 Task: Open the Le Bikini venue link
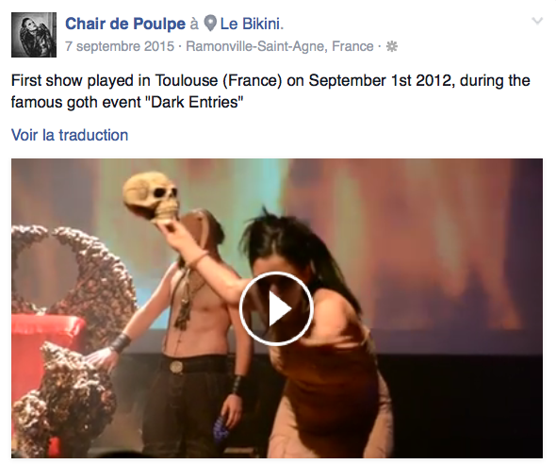coord(251,24)
